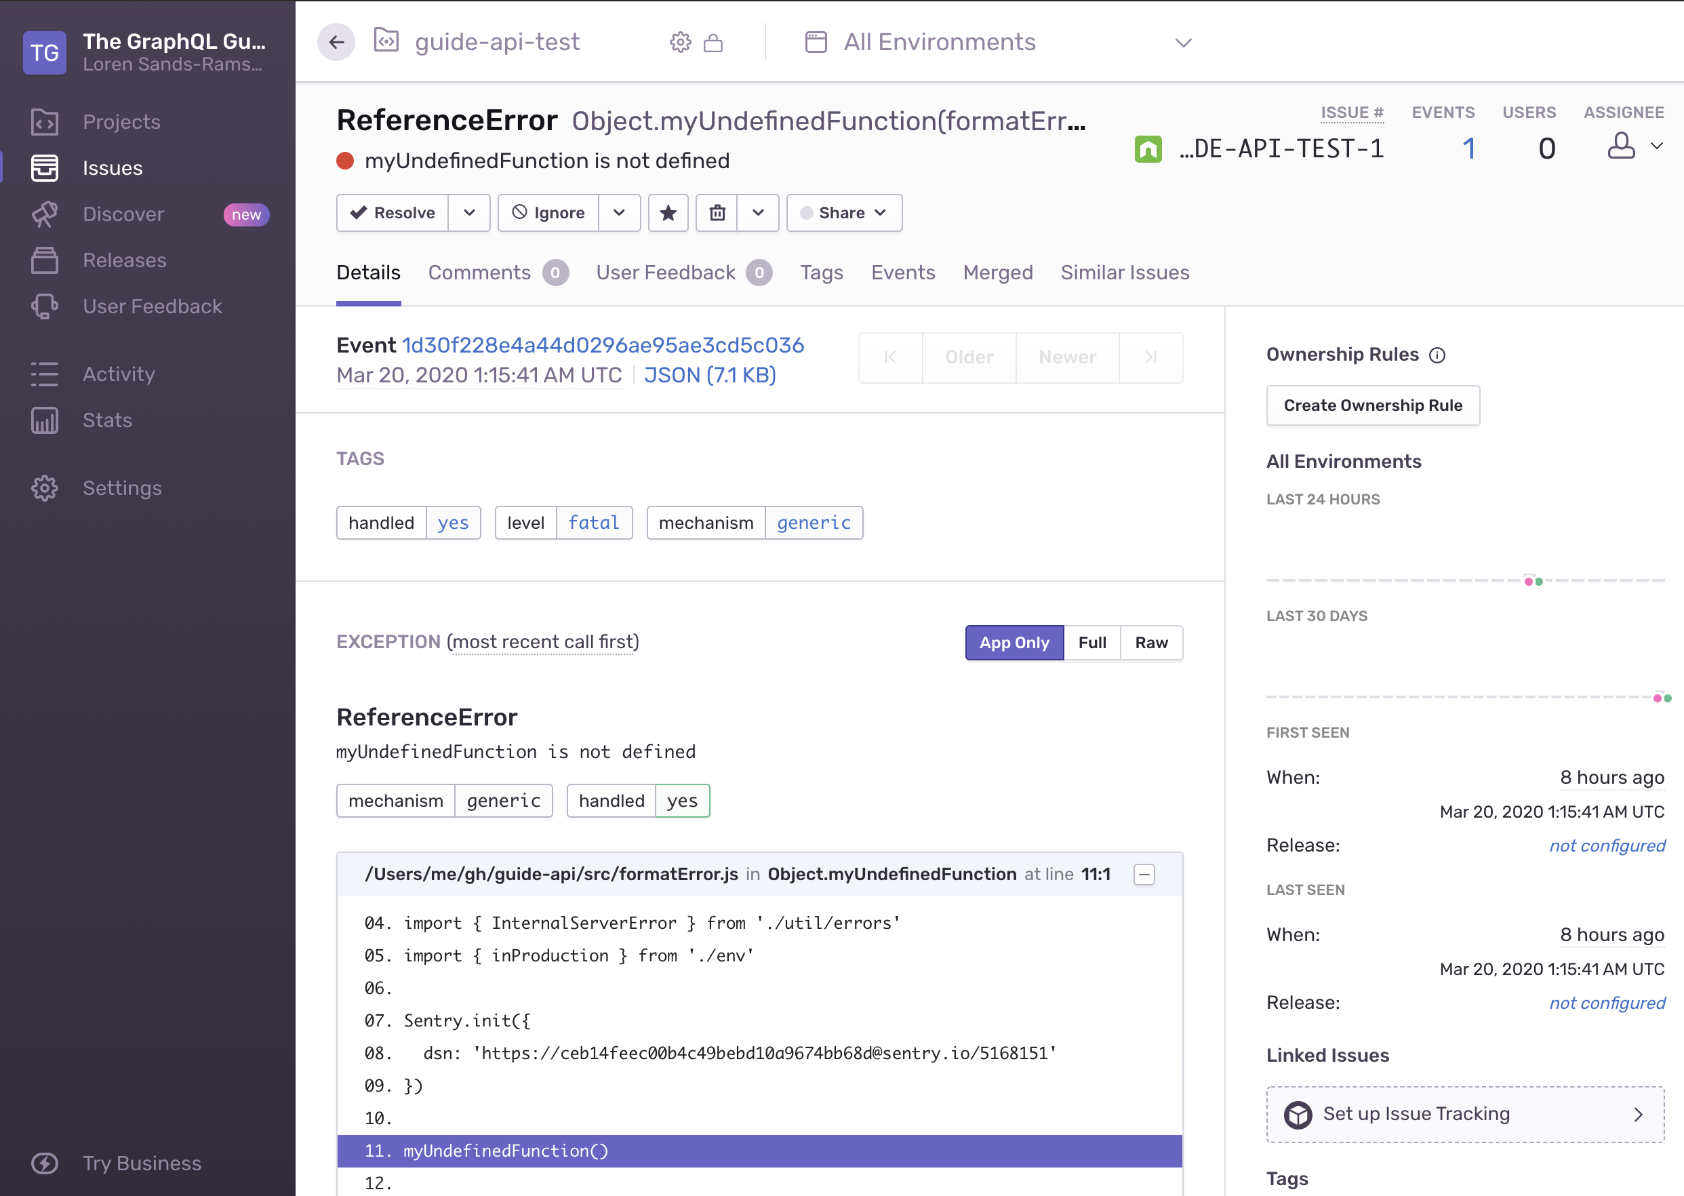Click the events count '1'

click(x=1468, y=148)
